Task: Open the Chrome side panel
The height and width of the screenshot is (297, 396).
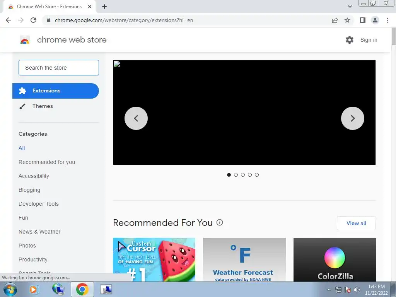Action: (363, 20)
